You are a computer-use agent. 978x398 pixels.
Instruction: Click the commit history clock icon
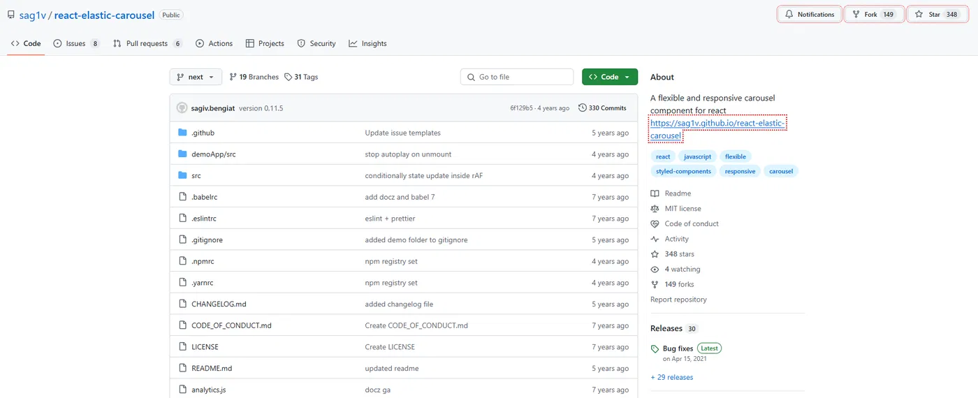point(582,108)
